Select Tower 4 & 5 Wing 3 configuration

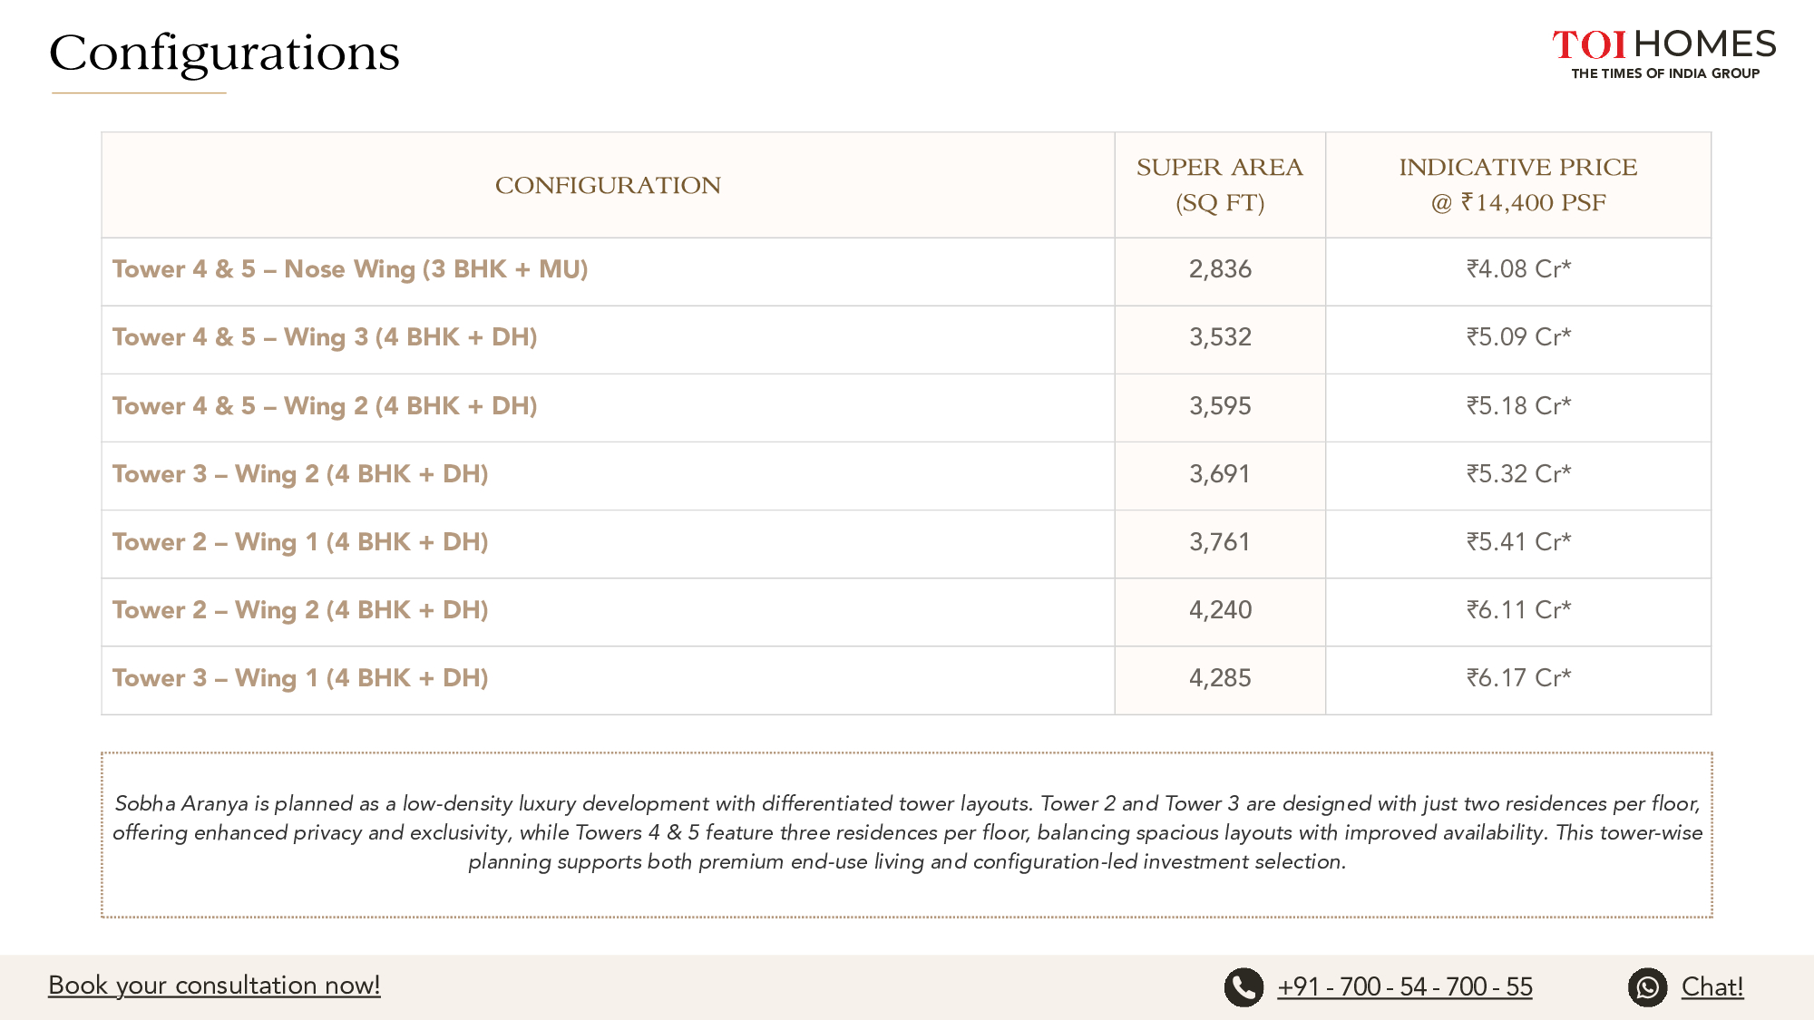coord(325,337)
